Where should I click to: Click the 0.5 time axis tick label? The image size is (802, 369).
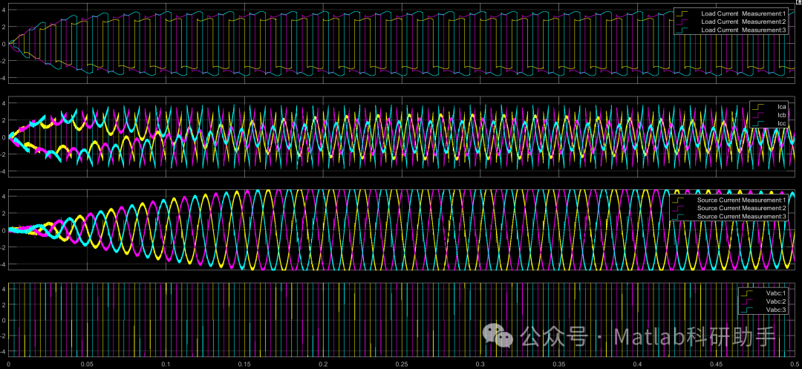tap(795, 364)
